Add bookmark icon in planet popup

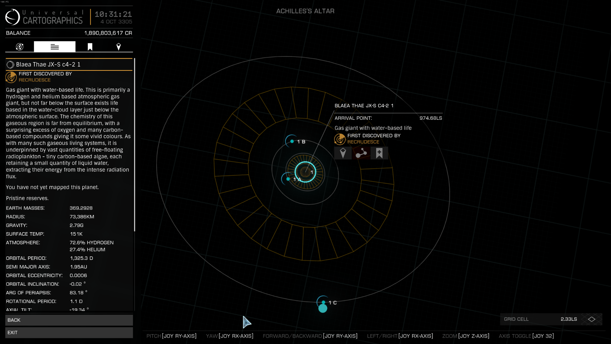click(379, 153)
